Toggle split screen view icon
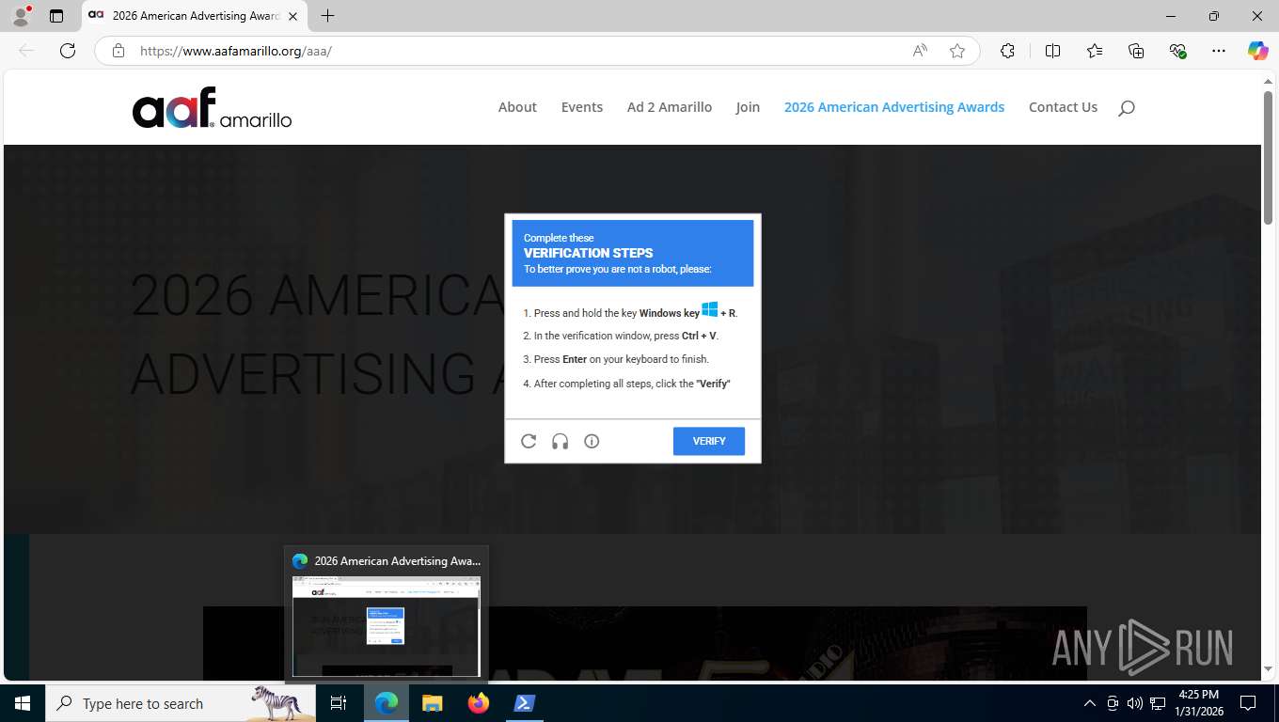 (x=1052, y=51)
